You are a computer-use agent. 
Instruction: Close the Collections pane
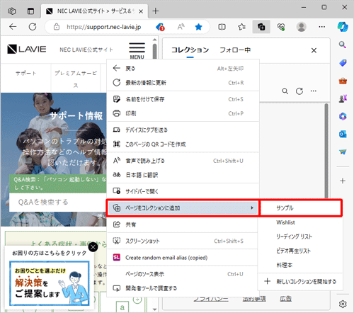314,50
